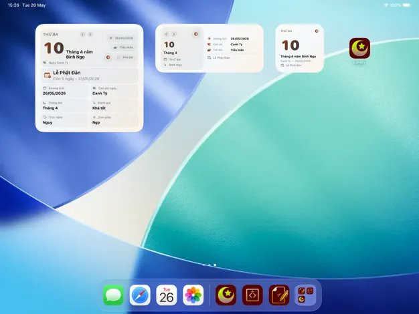Image resolution: width=419 pixels, height=314 pixels.
Task: Go to previous day in medium widget
Action: coord(166,34)
